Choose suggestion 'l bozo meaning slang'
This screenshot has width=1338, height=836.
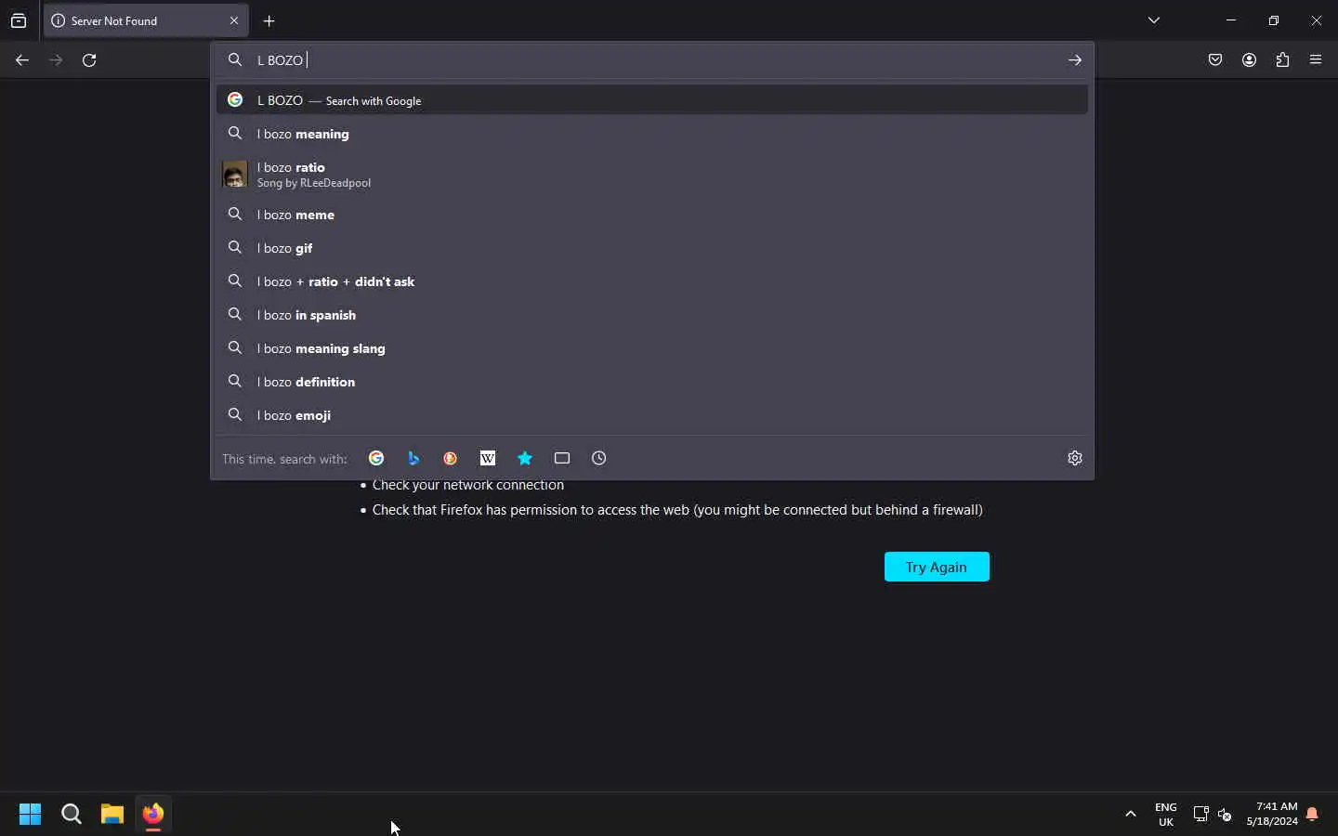652,348
